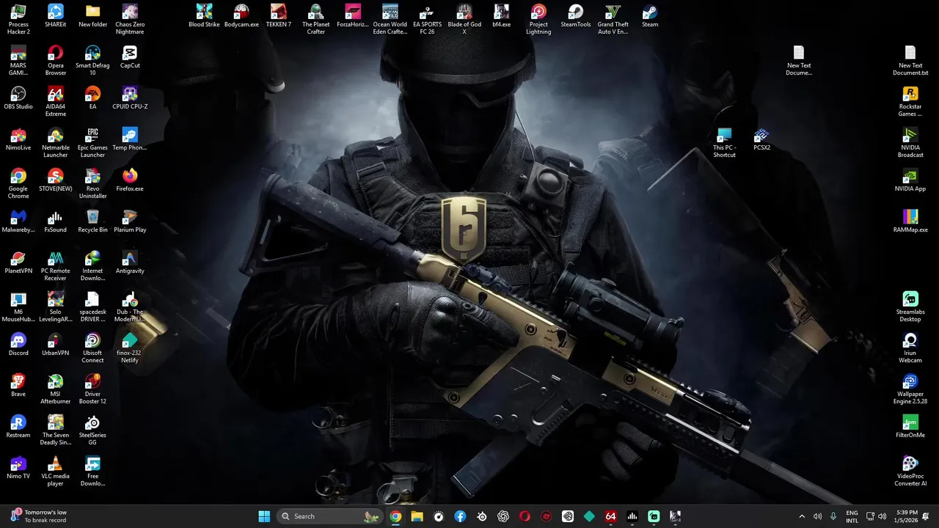Open the Opera icon on the taskbar

[525, 516]
